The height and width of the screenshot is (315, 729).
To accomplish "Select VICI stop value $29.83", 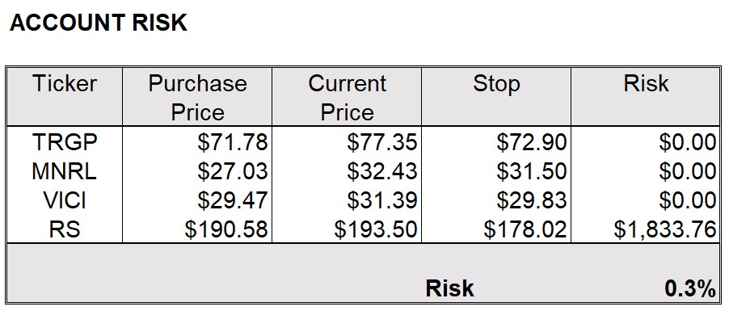I will 532,200.
